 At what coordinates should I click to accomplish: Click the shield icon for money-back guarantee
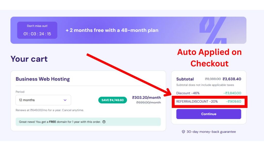pos(184,132)
